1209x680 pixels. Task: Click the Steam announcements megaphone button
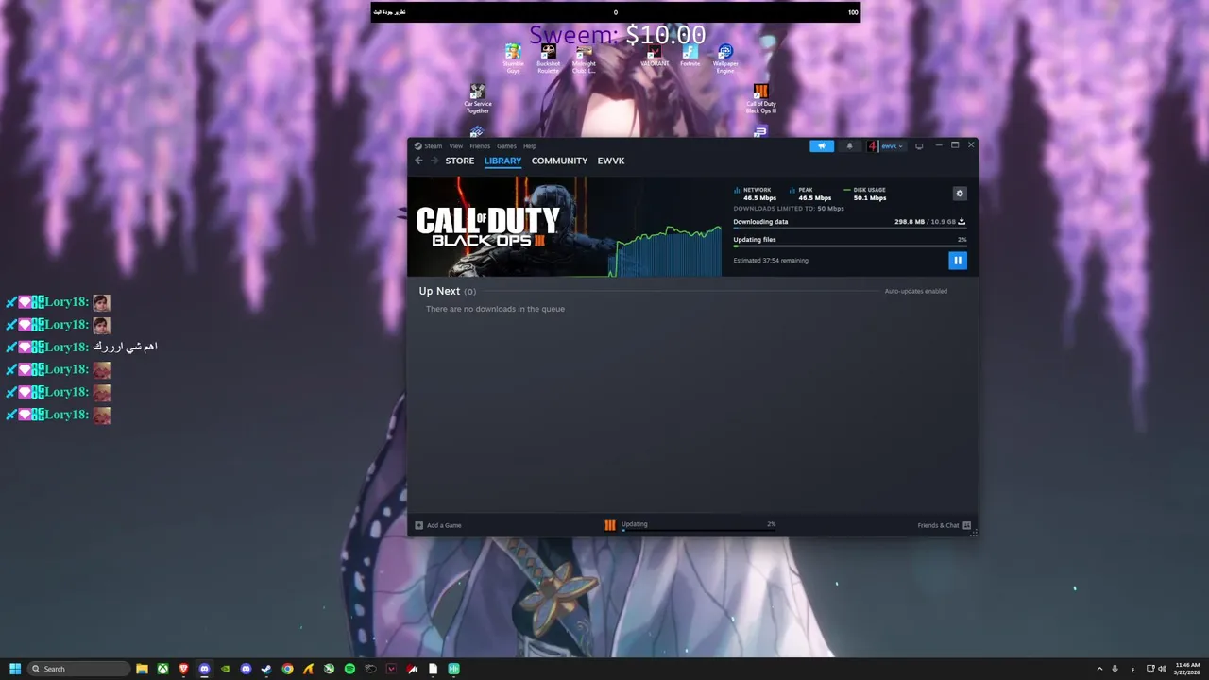[x=822, y=146]
